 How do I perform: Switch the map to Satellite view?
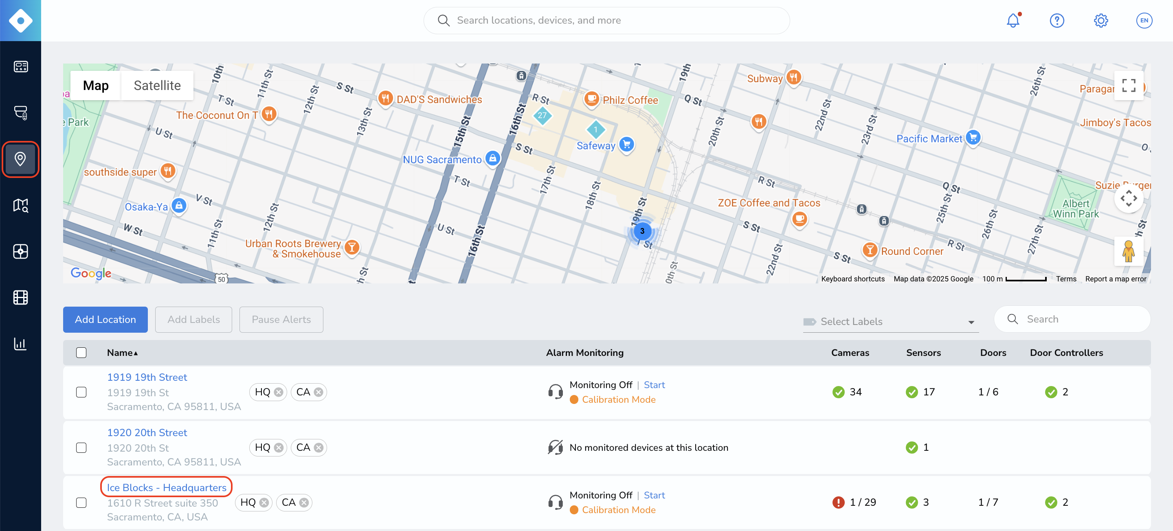[x=157, y=85]
